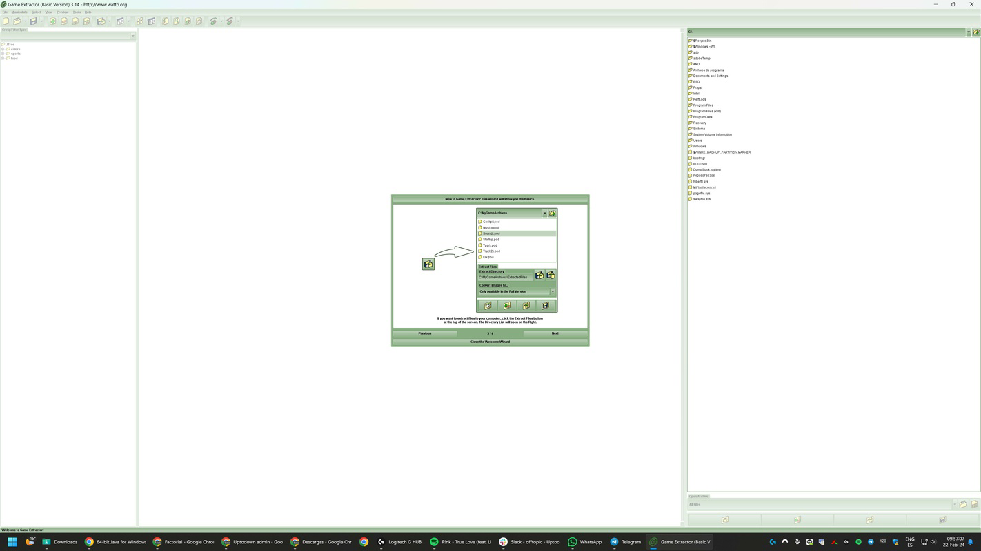Viewport: 981px width, 551px height.
Task: Click the open folder icon beside All Files dropdown
Action: click(963, 504)
